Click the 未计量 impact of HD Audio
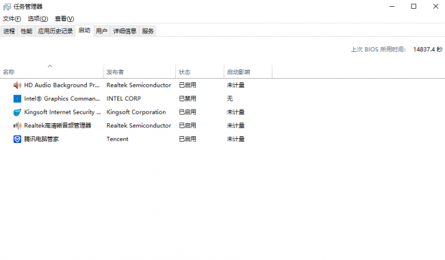This screenshot has height=260, width=445. pos(236,85)
